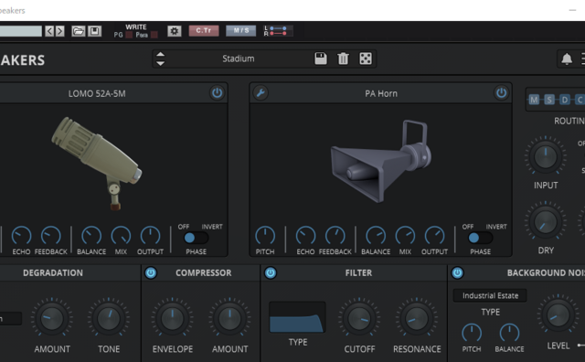Screen dimensions: 585x362
Task: Toggle microphone PHASE invert switch
Action: pos(196,238)
